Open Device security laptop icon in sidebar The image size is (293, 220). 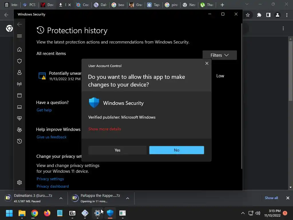point(19,107)
